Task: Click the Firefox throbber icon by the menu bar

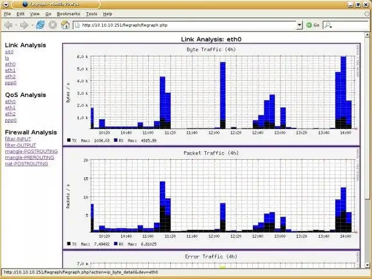Action: click(367, 14)
